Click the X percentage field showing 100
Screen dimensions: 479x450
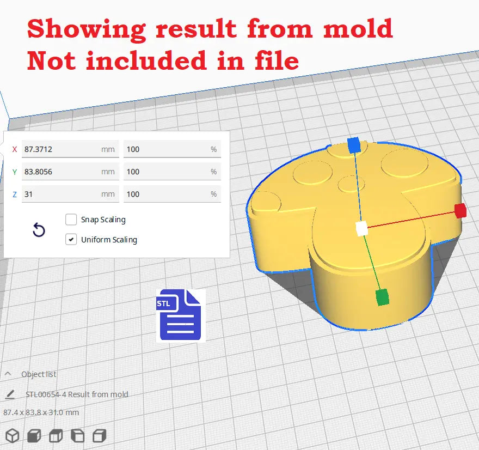pyautogui.click(x=171, y=149)
